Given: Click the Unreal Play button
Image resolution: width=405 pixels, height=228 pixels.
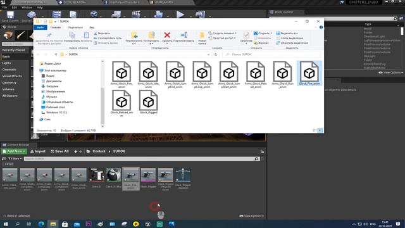Looking at the screenshot, I should click(180, 15).
